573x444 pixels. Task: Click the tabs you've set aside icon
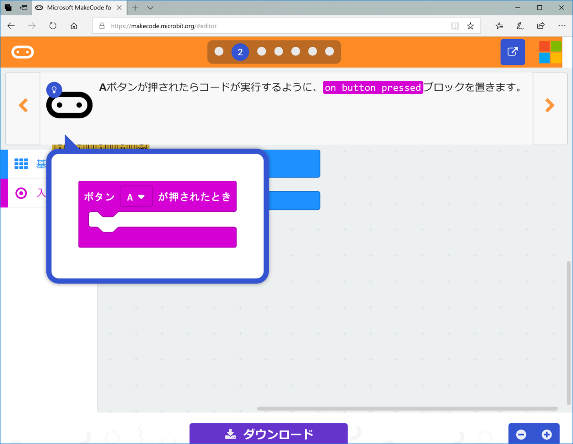click(x=8, y=8)
